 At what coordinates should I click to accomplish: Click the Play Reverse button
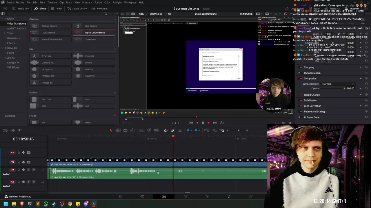point(197,123)
